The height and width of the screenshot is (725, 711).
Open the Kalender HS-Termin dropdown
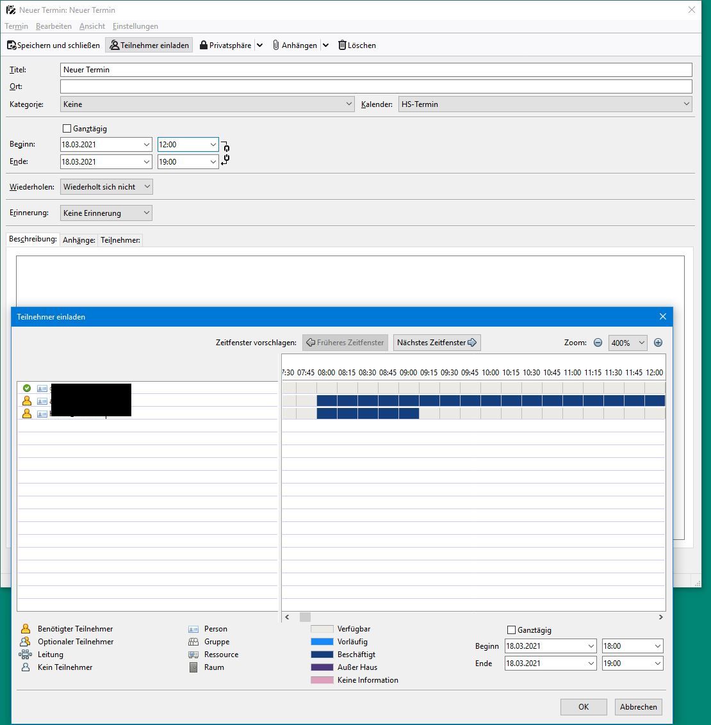545,104
